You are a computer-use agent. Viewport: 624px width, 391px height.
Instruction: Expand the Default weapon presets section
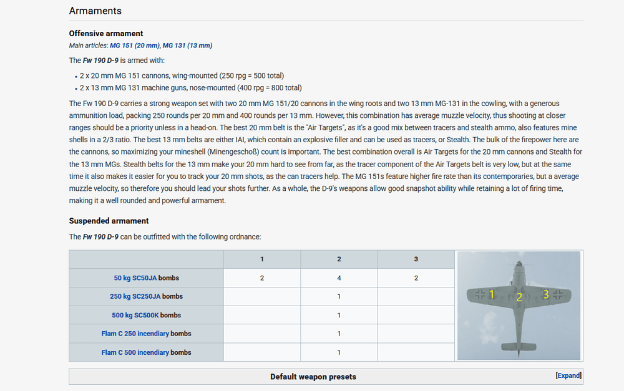pos(568,376)
